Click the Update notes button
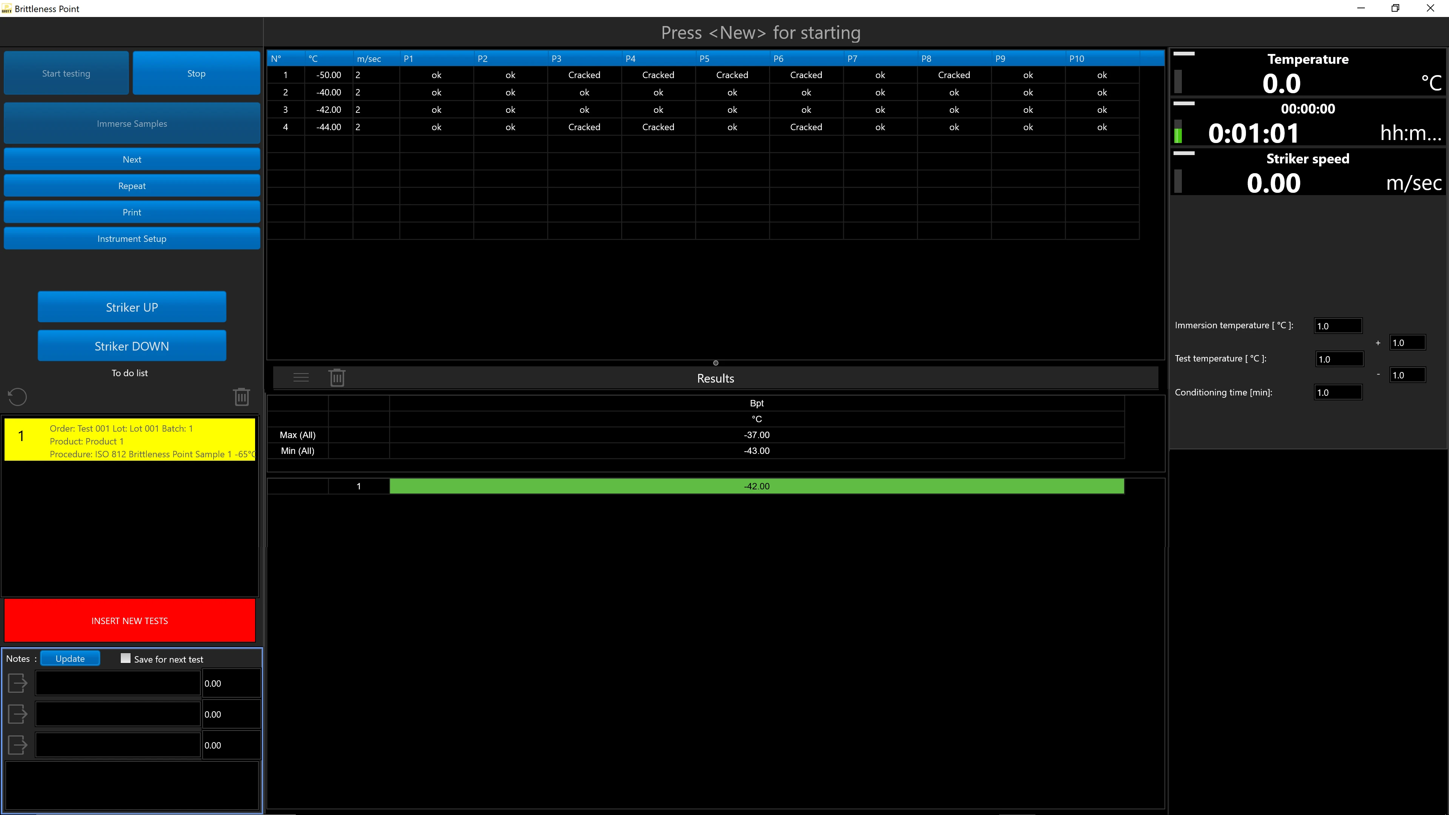The height and width of the screenshot is (815, 1449). pos(70,659)
